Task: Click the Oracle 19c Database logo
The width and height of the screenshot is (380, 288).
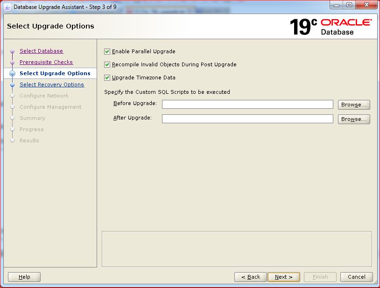Action: coord(331,27)
